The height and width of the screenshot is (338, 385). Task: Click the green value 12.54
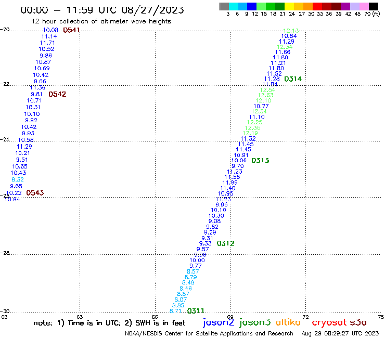[267, 90]
